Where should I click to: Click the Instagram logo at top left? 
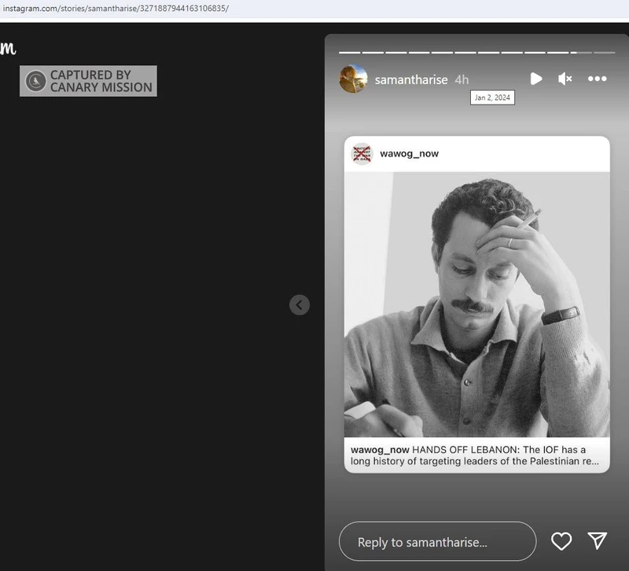point(7,47)
